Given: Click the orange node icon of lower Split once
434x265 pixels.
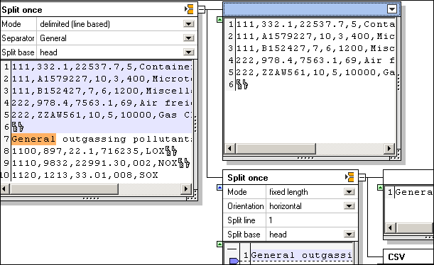Looking at the screenshot, I should pos(349,177).
